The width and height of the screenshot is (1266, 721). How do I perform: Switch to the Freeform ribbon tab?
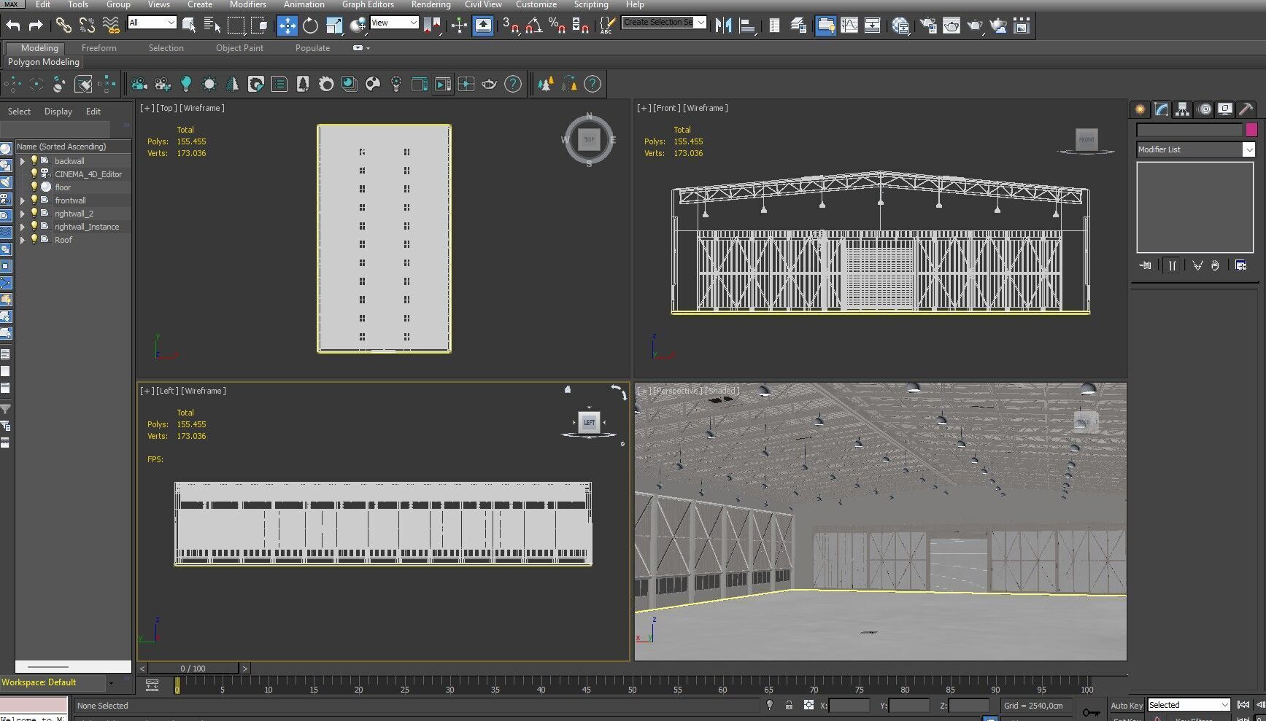(x=99, y=48)
